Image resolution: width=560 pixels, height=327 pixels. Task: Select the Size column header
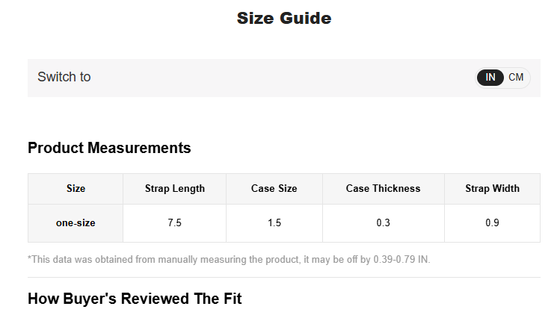76,189
